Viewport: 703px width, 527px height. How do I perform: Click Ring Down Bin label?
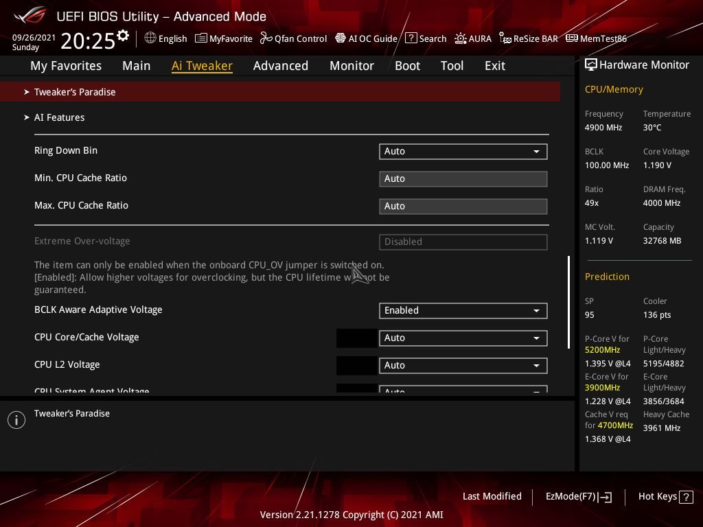(x=66, y=150)
